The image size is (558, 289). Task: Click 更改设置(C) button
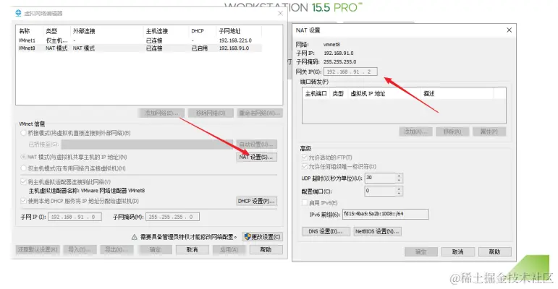click(263, 237)
